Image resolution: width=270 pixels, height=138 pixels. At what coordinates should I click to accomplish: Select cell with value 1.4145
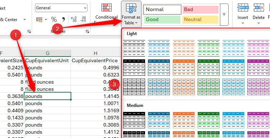[x=95, y=96]
